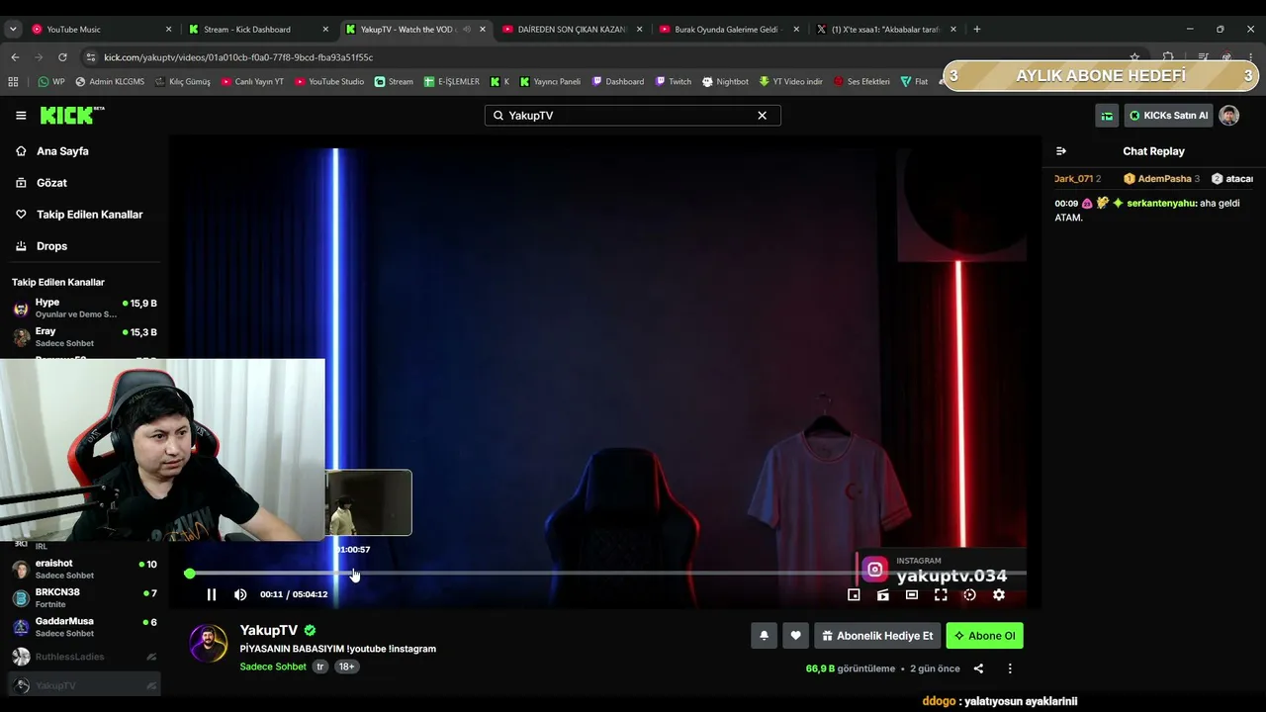The width and height of the screenshot is (1266, 712).
Task: Open the green gift icon in the header
Action: coord(1107,116)
